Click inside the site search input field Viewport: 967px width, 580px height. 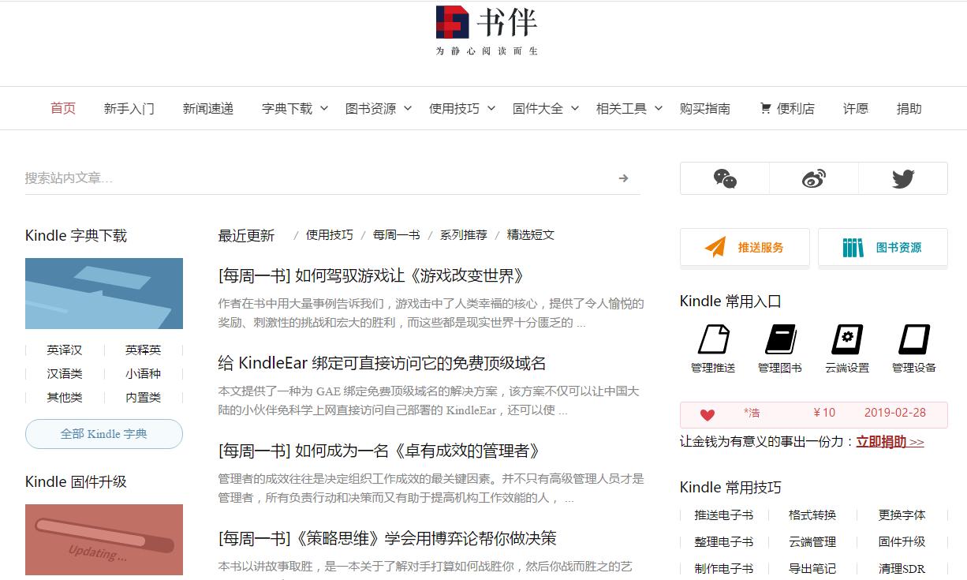pyautogui.click(x=237, y=178)
